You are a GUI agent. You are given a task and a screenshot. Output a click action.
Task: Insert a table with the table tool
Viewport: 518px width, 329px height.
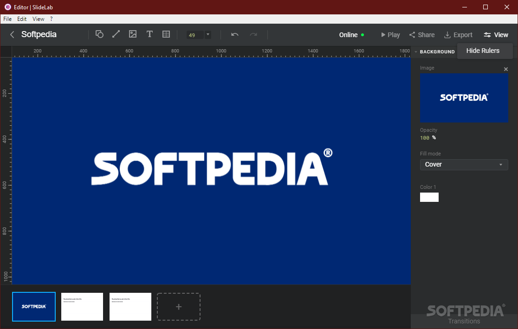[x=166, y=34]
